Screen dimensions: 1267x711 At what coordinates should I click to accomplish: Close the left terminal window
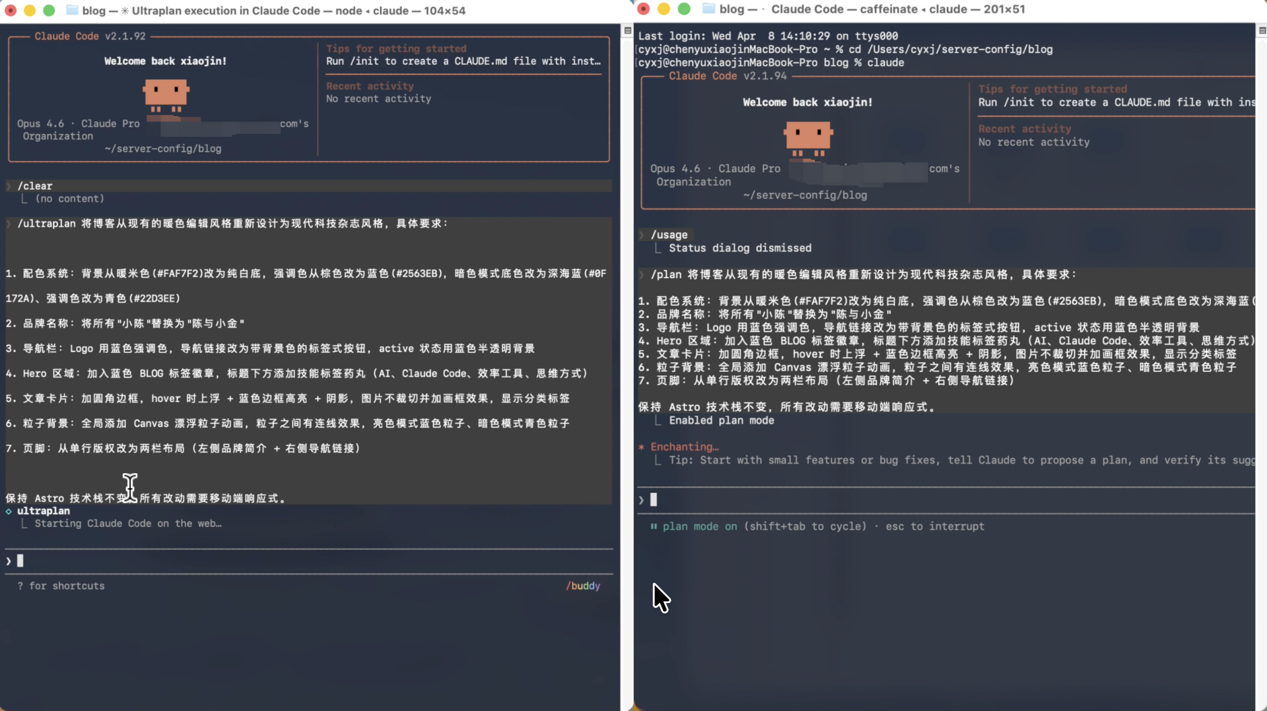10,10
